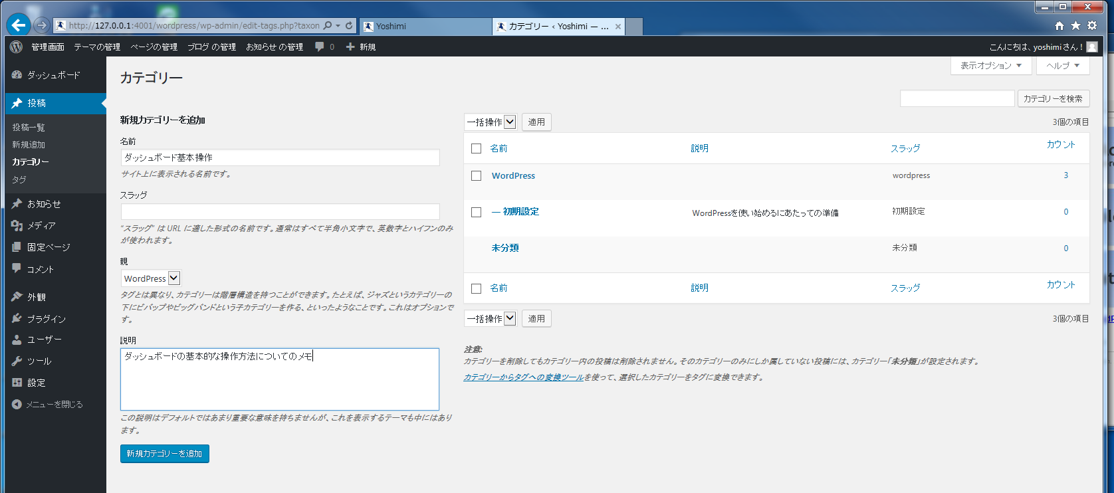Sort by カウント column header
Viewport: 1114px width, 493px height.
[1061, 145]
